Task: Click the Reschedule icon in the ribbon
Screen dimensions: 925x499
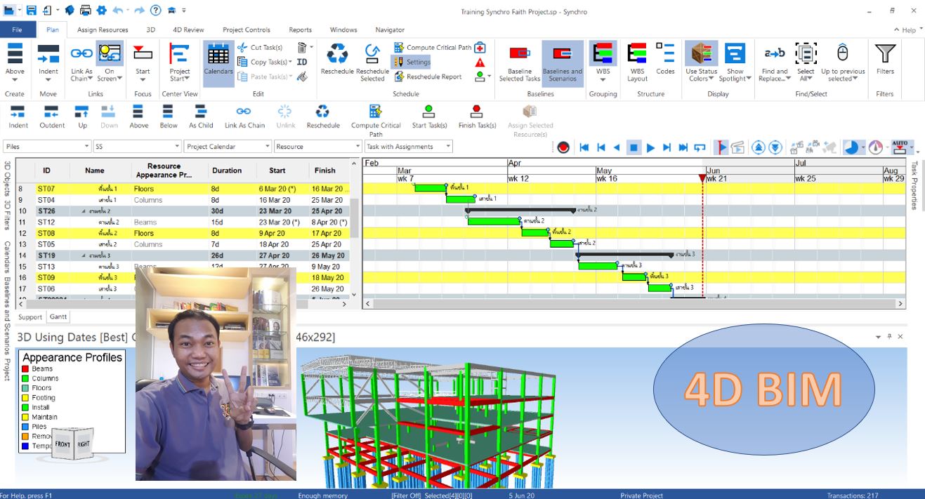Action: coord(337,55)
